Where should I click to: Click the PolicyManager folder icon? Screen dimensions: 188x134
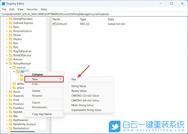point(11,63)
